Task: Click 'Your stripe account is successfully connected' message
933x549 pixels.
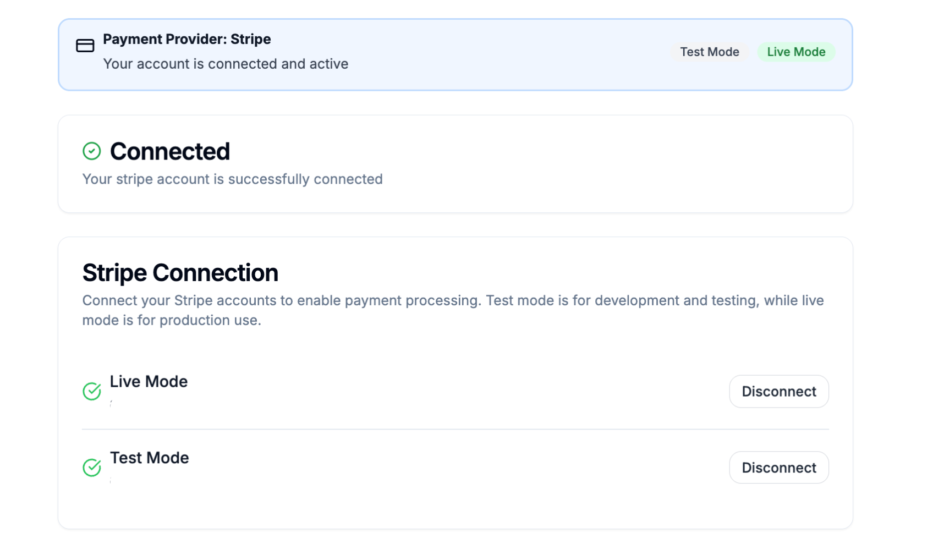Action: tap(232, 179)
